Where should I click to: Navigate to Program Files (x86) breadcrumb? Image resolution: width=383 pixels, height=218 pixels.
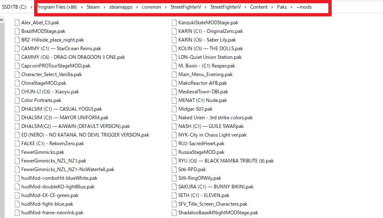(57, 7)
